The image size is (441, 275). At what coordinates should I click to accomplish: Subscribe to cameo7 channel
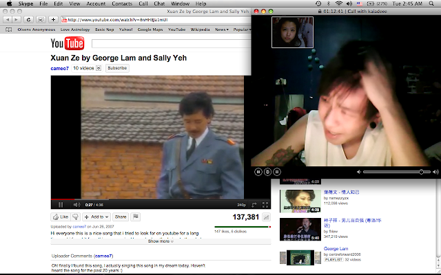tap(117, 68)
